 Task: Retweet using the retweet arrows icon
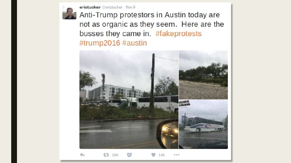point(106,155)
